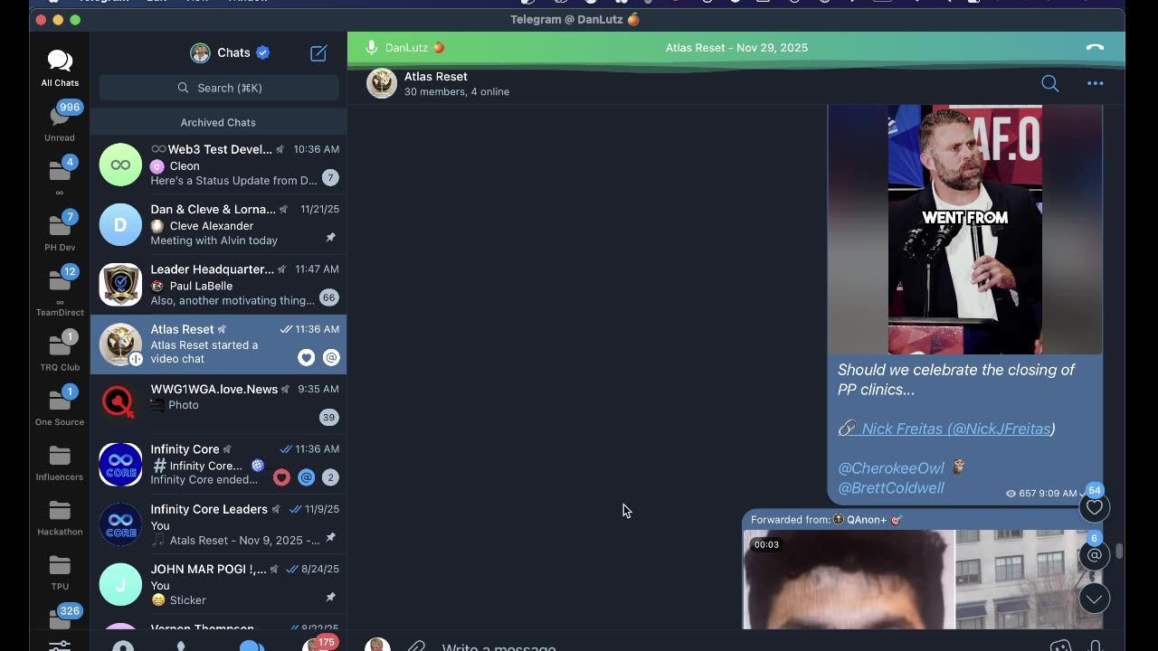Click the WWG1WGA.love.News avatar
This screenshot has width=1158, height=651.
click(x=120, y=404)
